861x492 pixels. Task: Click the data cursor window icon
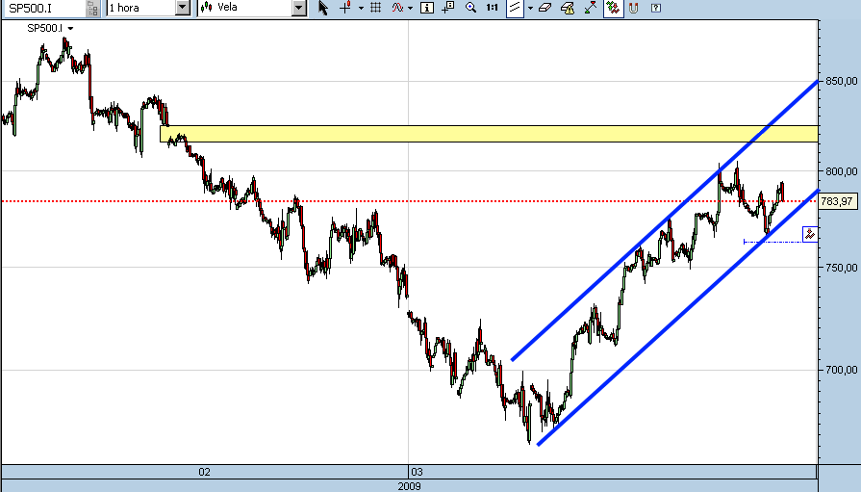tap(448, 8)
